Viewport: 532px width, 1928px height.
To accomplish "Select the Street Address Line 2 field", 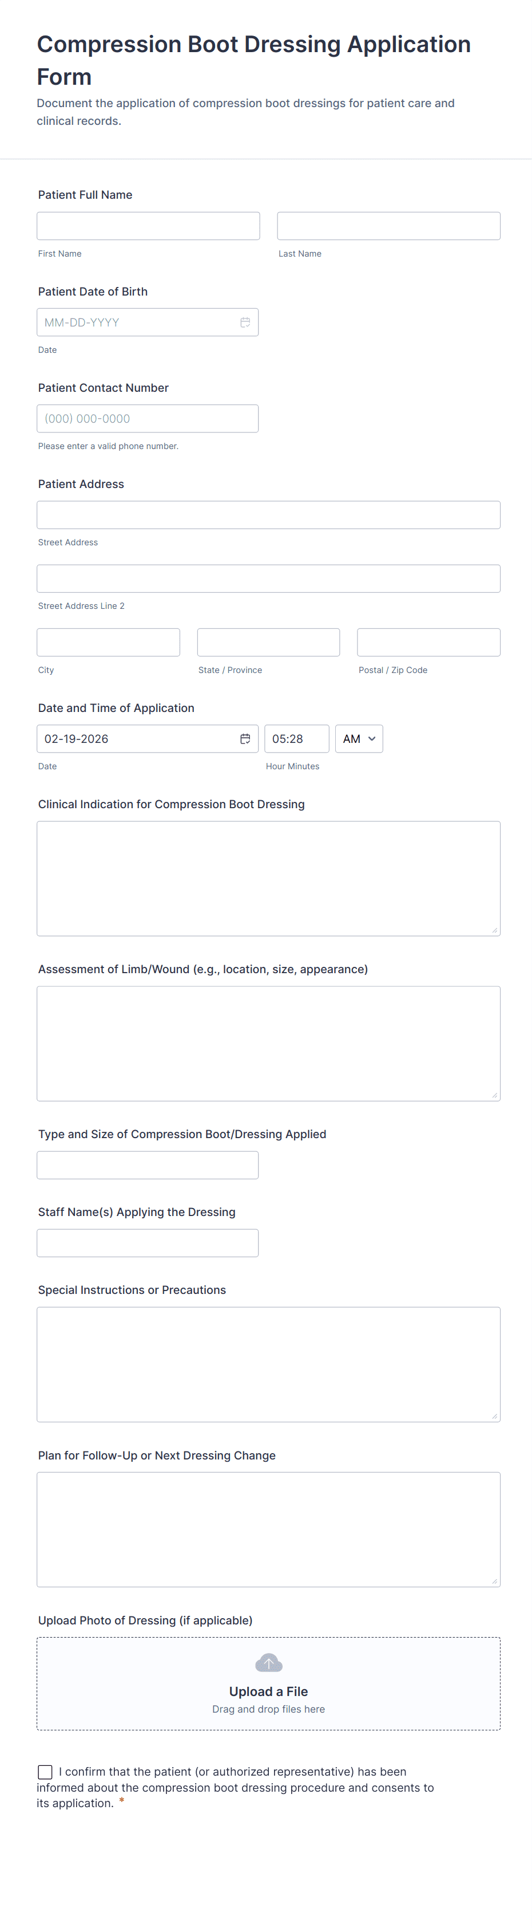I will 268,579.
